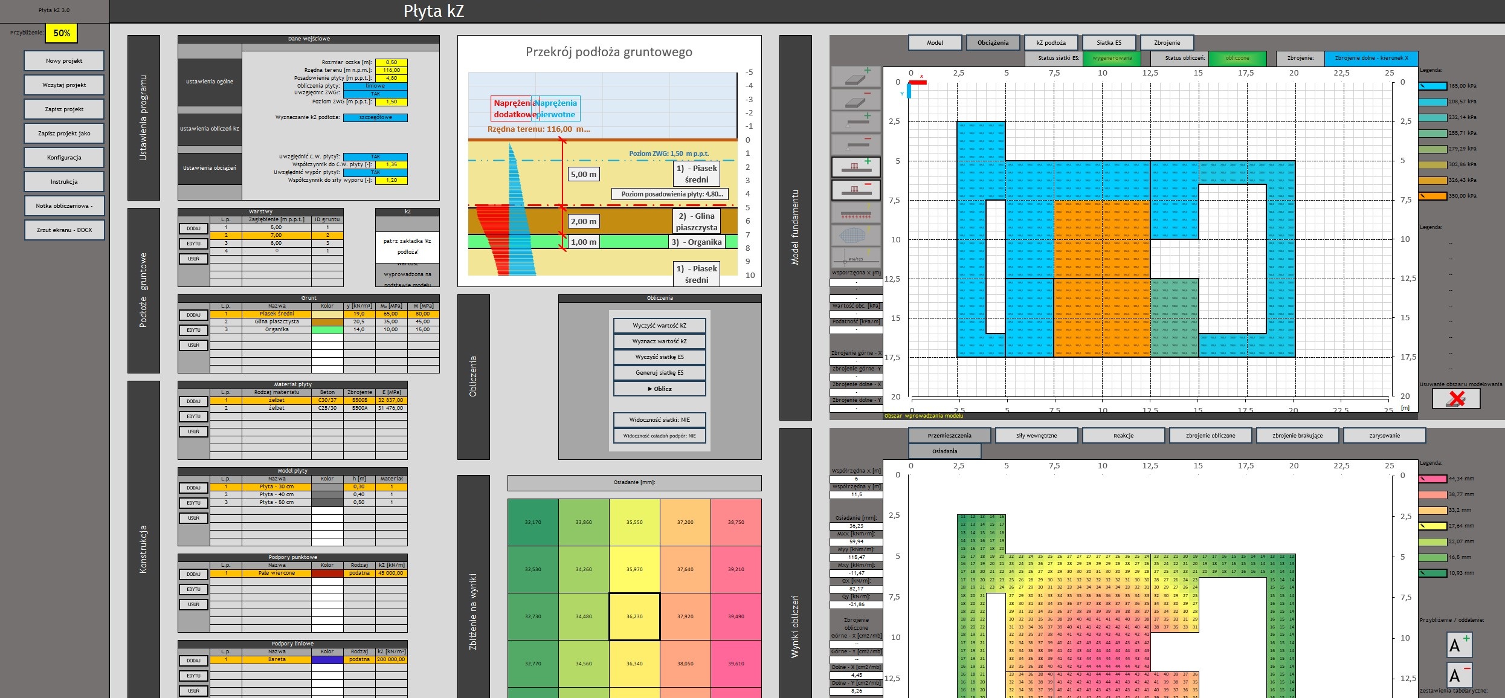Click the add slab area icon
The height and width of the screenshot is (698, 1505).
click(x=856, y=77)
